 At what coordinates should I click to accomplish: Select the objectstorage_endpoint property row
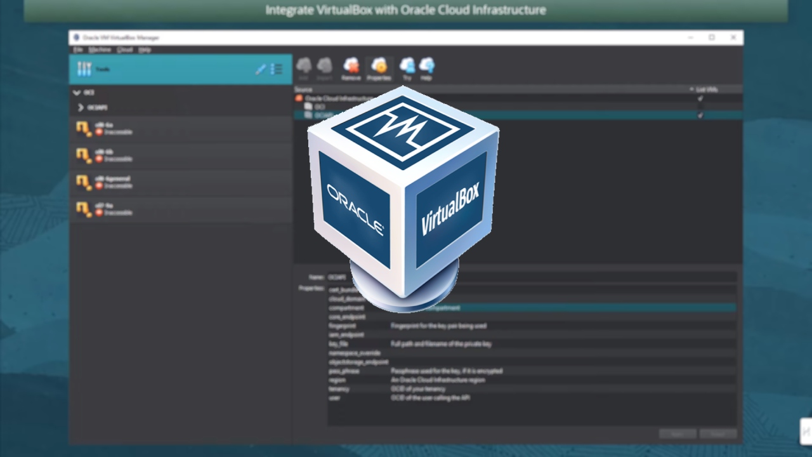tap(532, 362)
